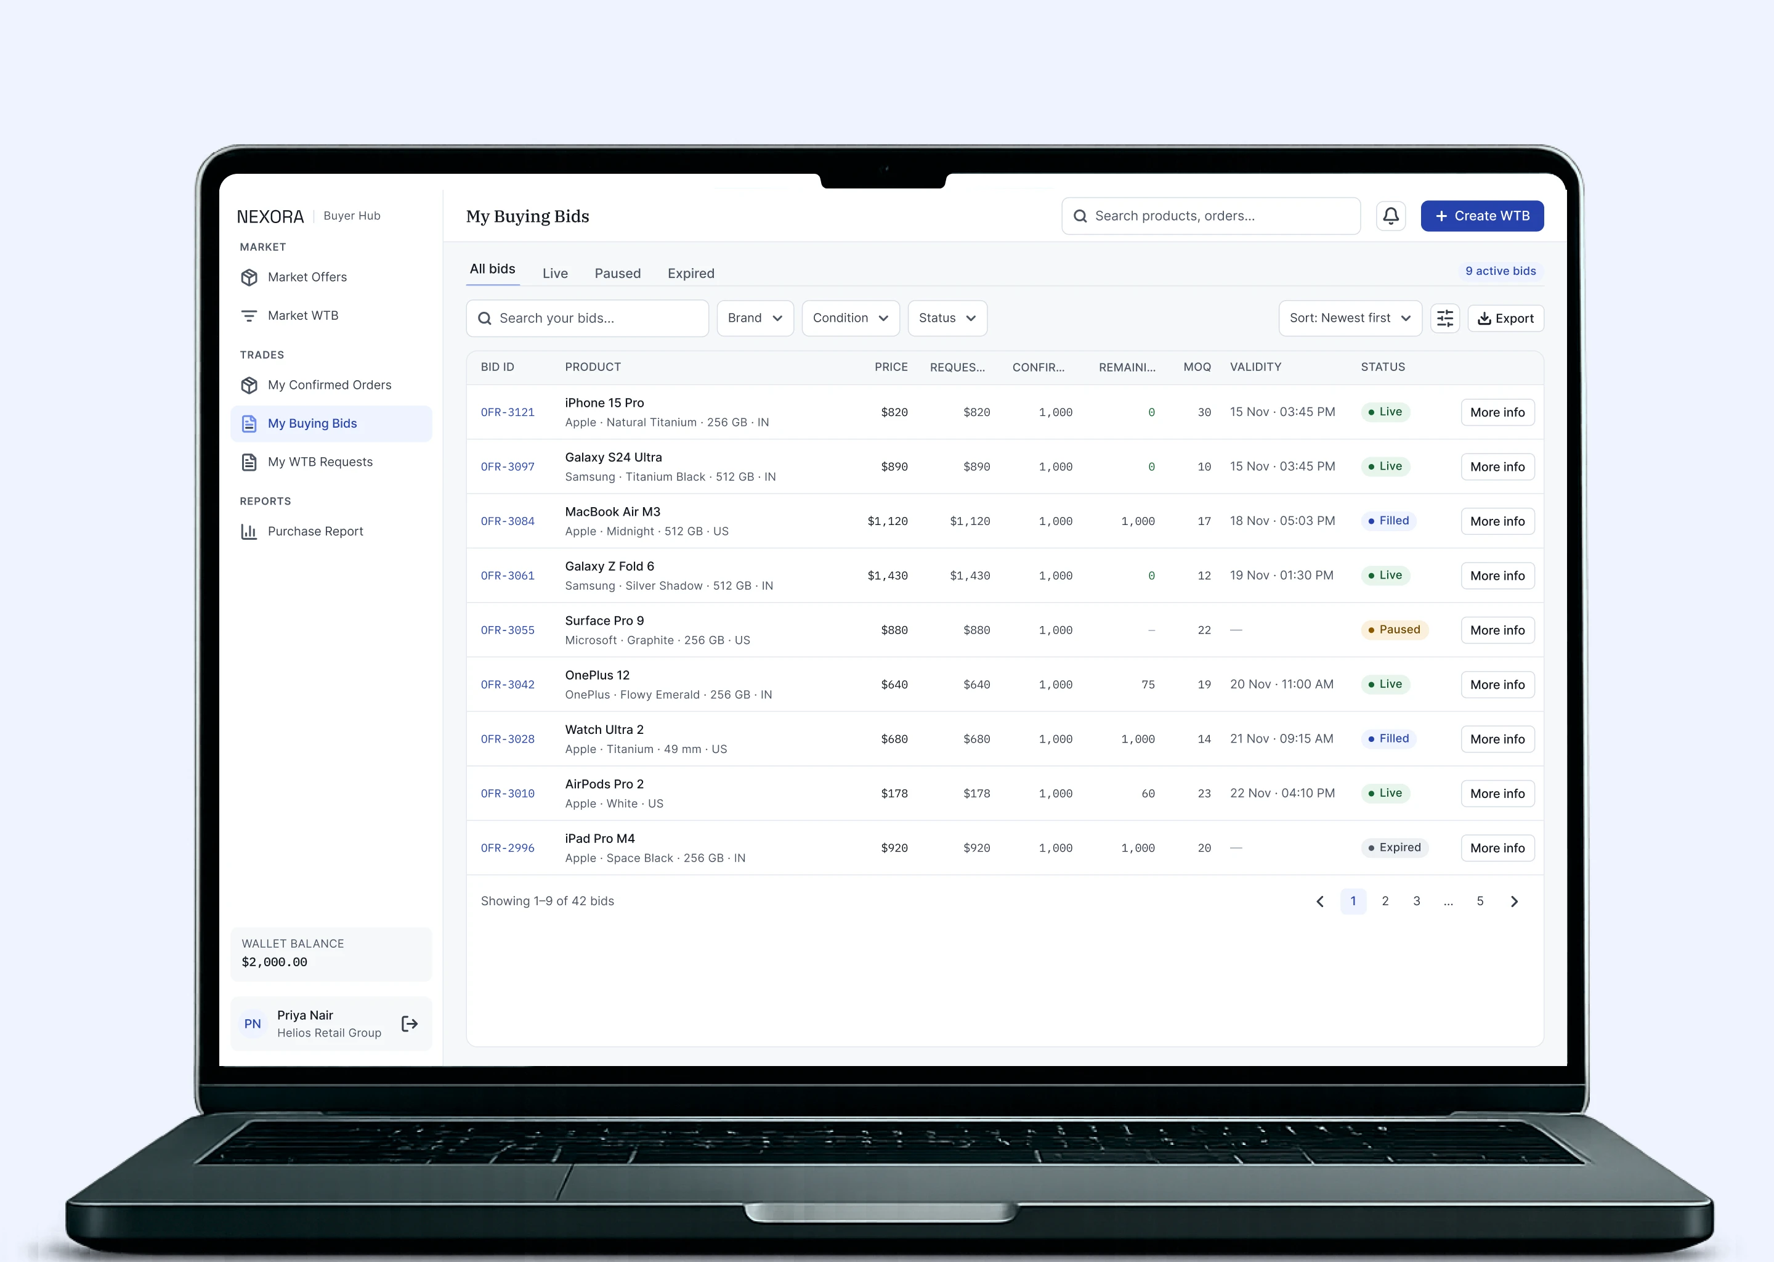This screenshot has width=1774, height=1262.
Task: Switch to the Paused tab
Action: (617, 274)
